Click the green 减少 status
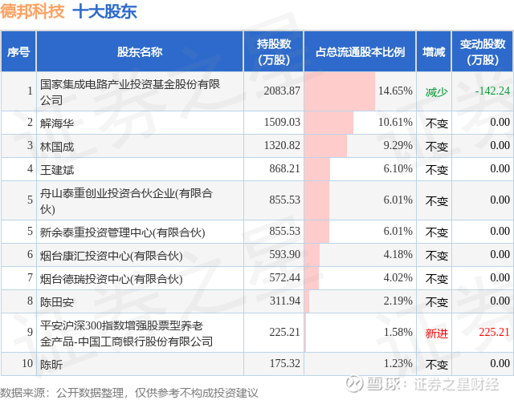The width and height of the screenshot is (514, 400). (436, 92)
